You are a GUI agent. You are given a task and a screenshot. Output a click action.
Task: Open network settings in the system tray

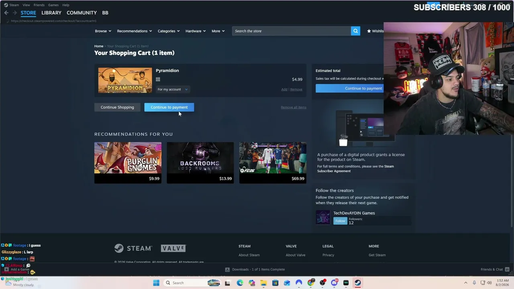point(483,283)
